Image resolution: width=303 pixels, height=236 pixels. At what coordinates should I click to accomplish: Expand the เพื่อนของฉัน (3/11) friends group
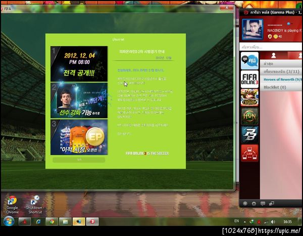point(281,71)
